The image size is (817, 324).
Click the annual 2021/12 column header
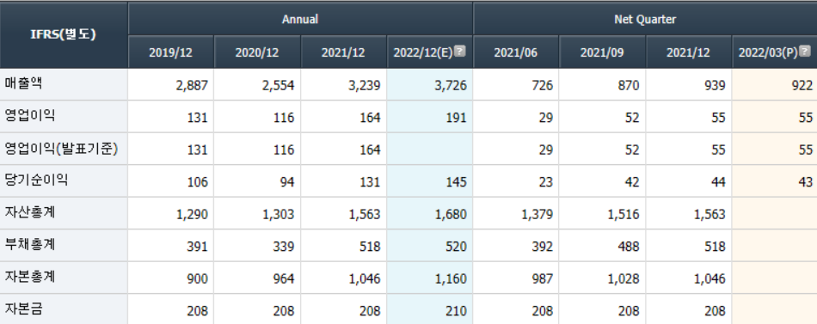[x=343, y=52]
